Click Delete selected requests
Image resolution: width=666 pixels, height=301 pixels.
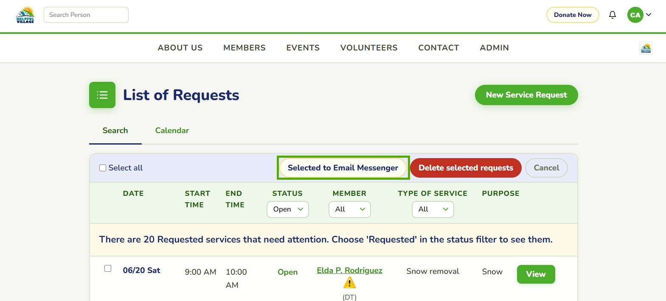click(466, 168)
